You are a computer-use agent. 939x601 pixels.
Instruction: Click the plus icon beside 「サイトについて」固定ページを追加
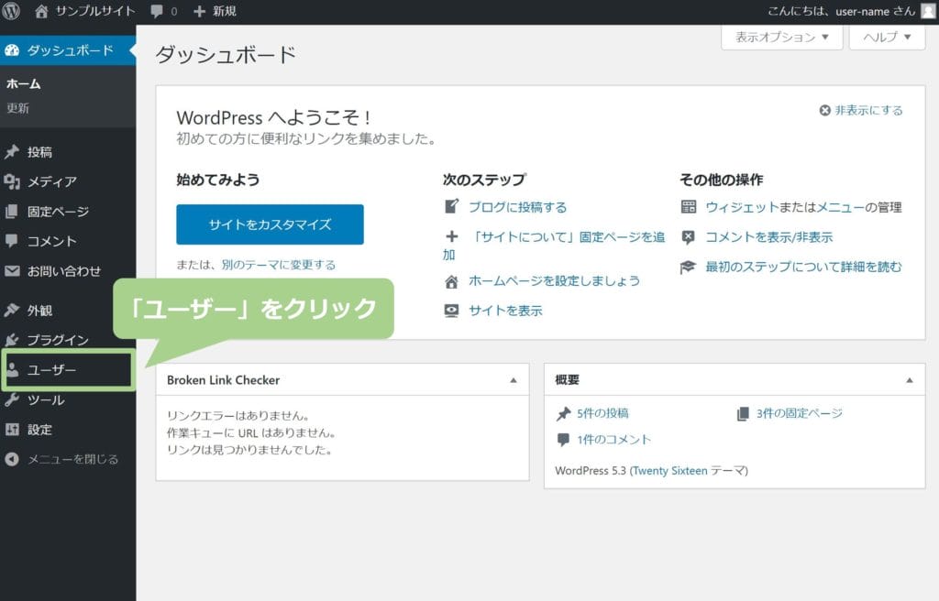(451, 236)
